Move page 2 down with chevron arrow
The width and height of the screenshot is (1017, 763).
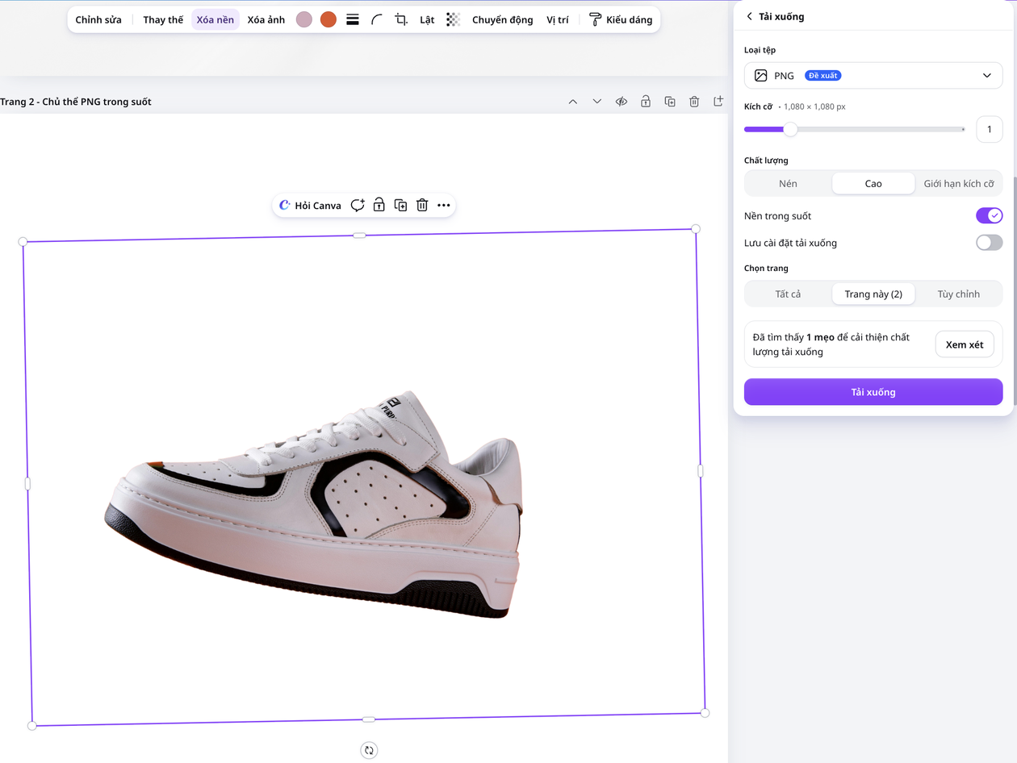[x=597, y=102]
